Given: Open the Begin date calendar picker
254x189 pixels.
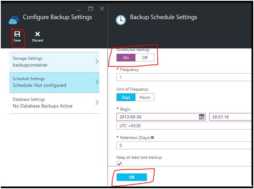Looking at the screenshot, I should click(201, 117).
